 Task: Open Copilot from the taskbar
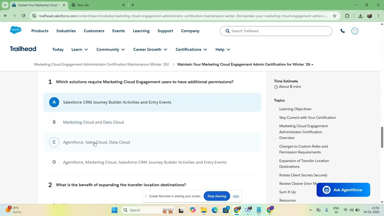[193, 210]
